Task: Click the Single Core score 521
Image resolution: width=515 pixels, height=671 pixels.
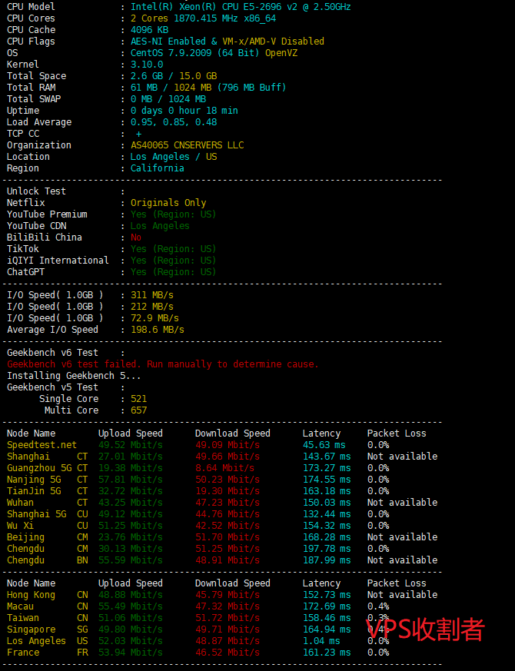Action: pyautogui.click(x=138, y=399)
